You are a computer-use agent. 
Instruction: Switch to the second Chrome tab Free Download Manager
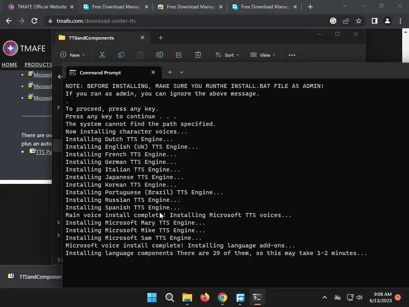pos(116,7)
